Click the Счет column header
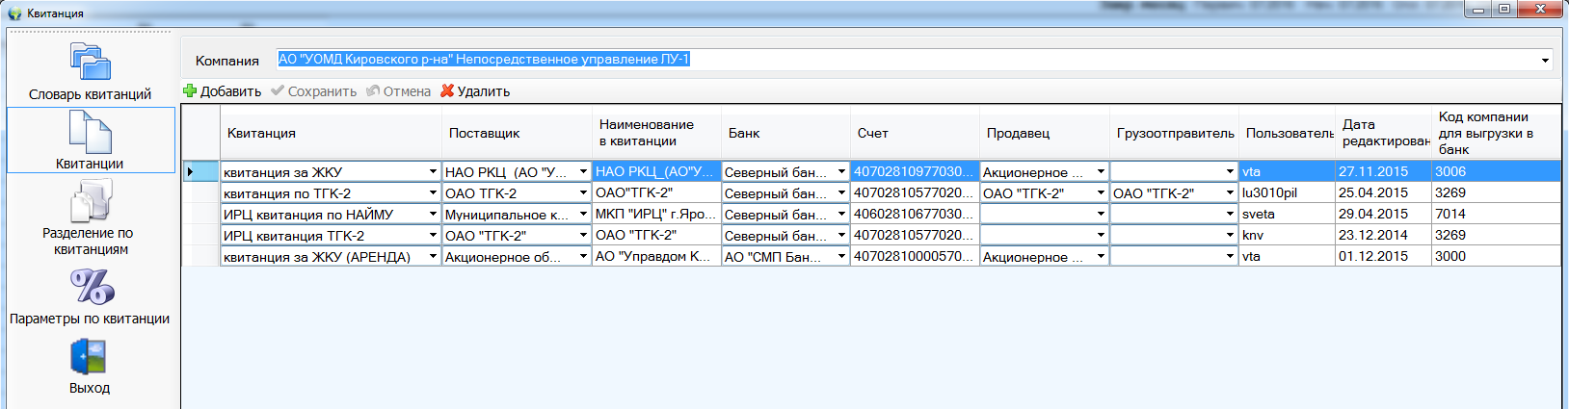This screenshot has height=409, width=1569. 914,133
